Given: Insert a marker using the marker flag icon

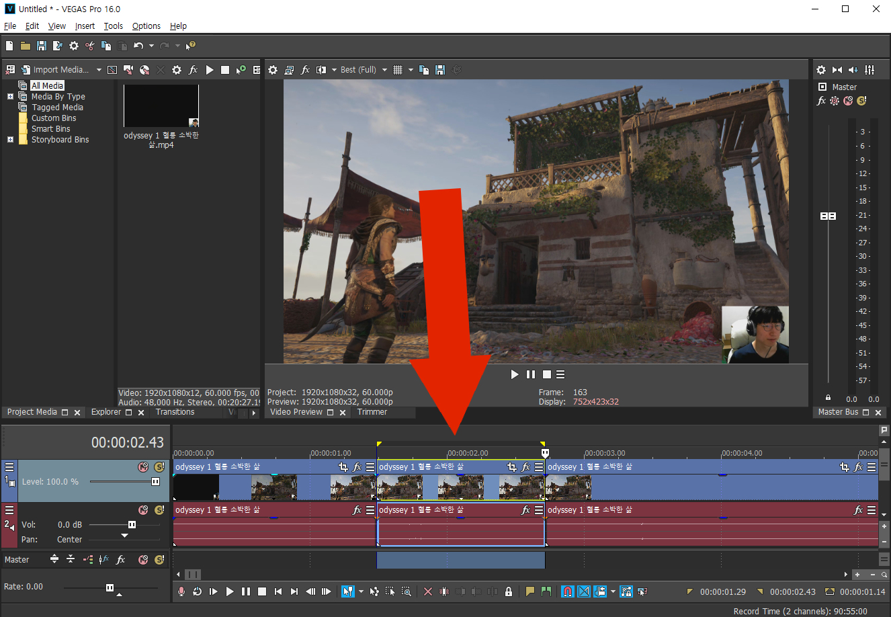Looking at the screenshot, I should click(530, 591).
